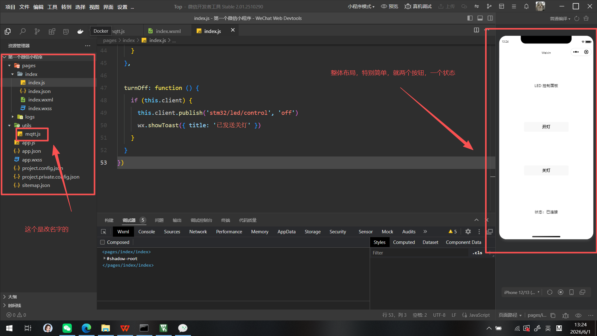The image size is (597, 336).
Task: Click the explorer panel more actions dots
Action: [88, 46]
